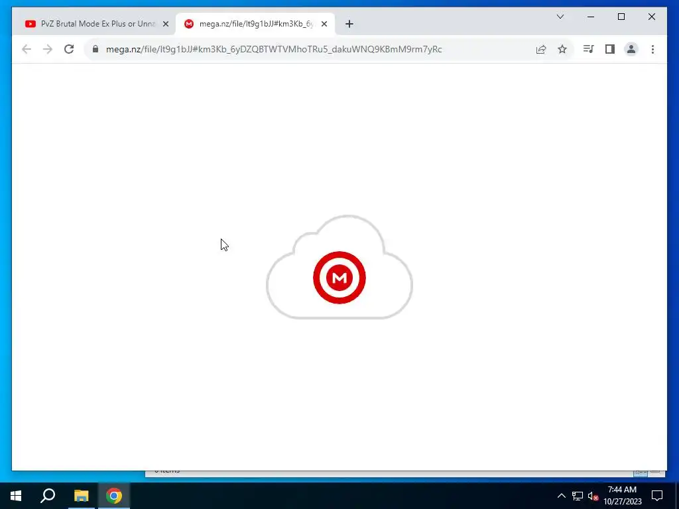Open the network status tray icon

click(x=578, y=496)
